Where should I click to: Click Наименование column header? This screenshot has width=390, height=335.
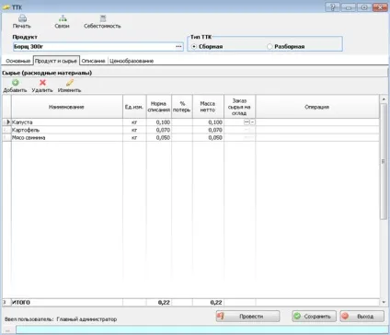(x=67, y=107)
